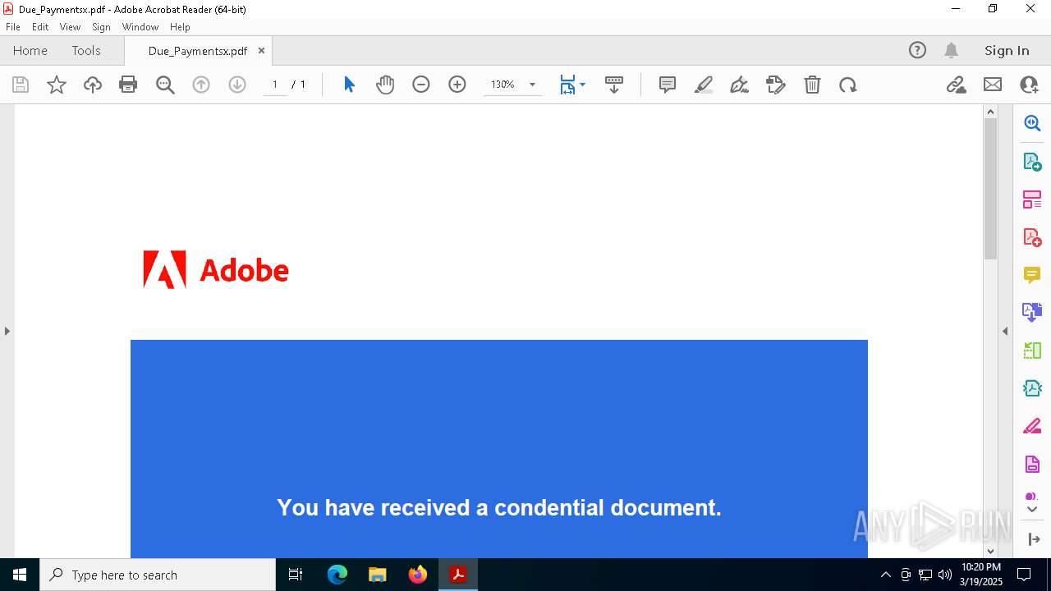Open the notifications bell
Viewport: 1051px width, 591px height.
coord(951,50)
